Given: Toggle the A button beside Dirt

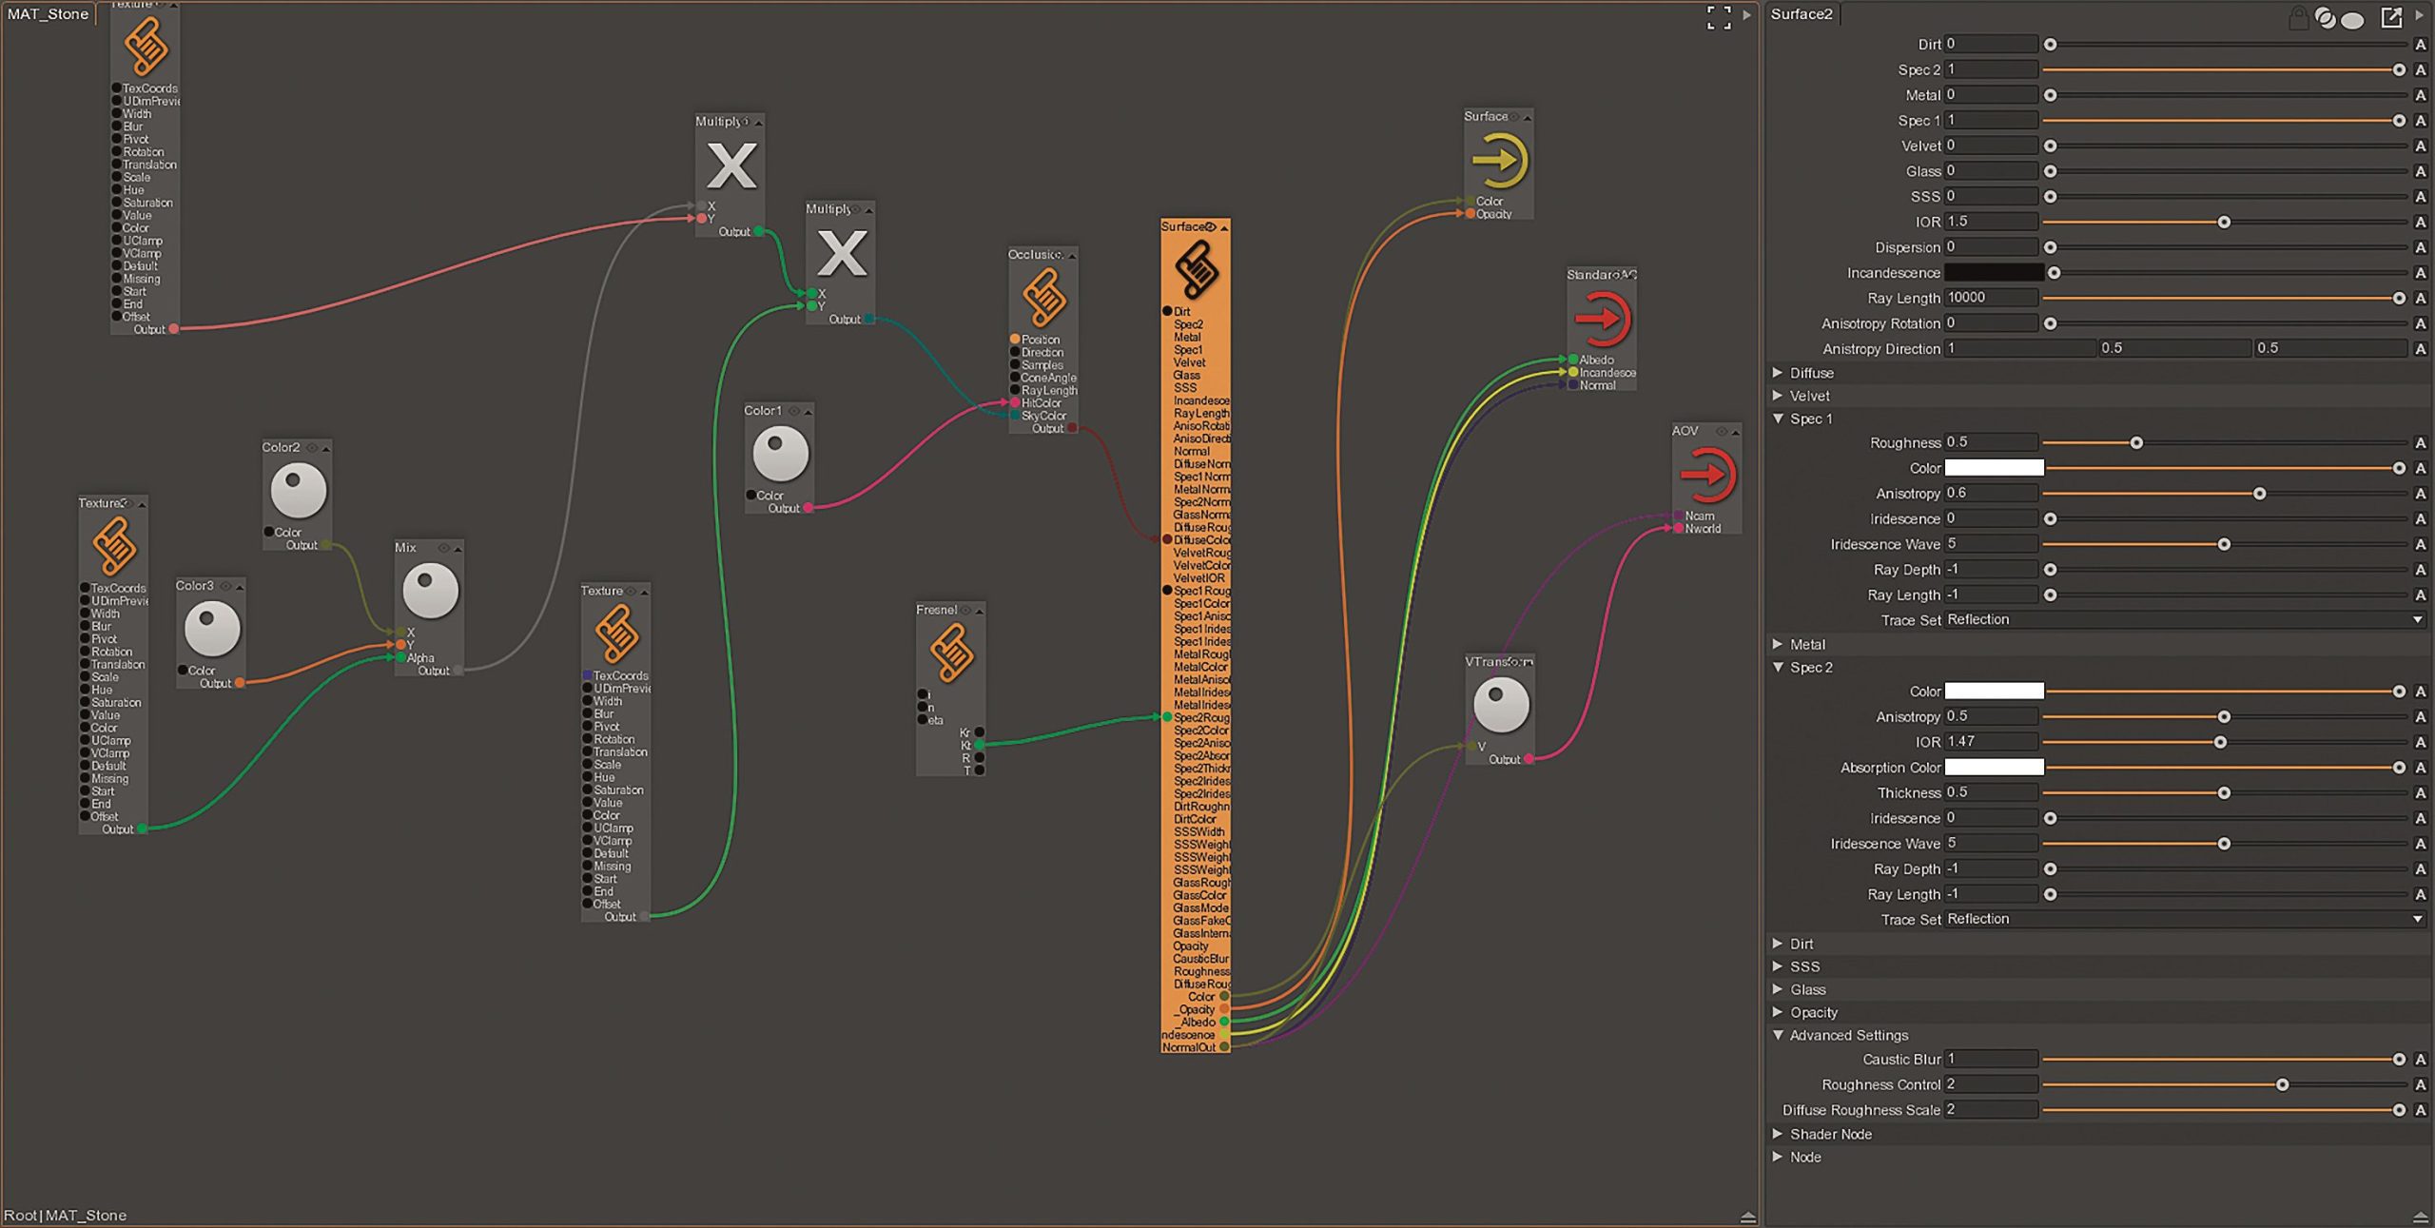Looking at the screenshot, I should coord(2421,45).
